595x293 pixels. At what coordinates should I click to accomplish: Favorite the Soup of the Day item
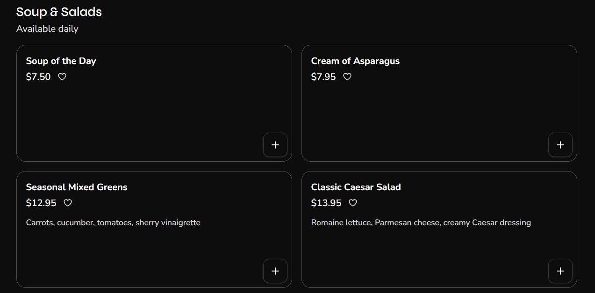[62, 77]
